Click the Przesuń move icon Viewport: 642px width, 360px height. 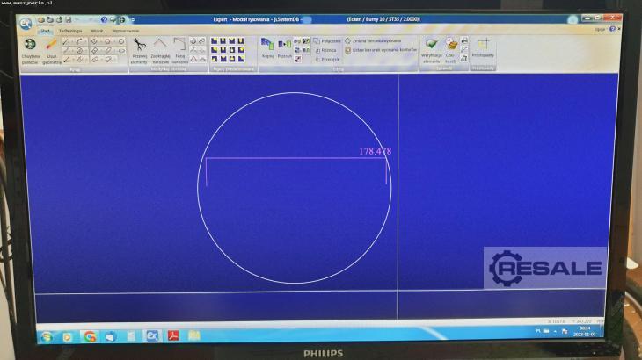click(284, 45)
